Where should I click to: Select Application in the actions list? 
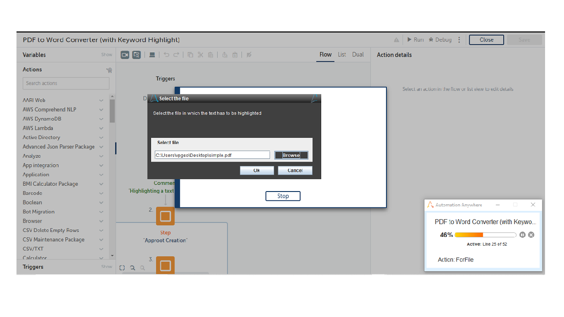[36, 175]
